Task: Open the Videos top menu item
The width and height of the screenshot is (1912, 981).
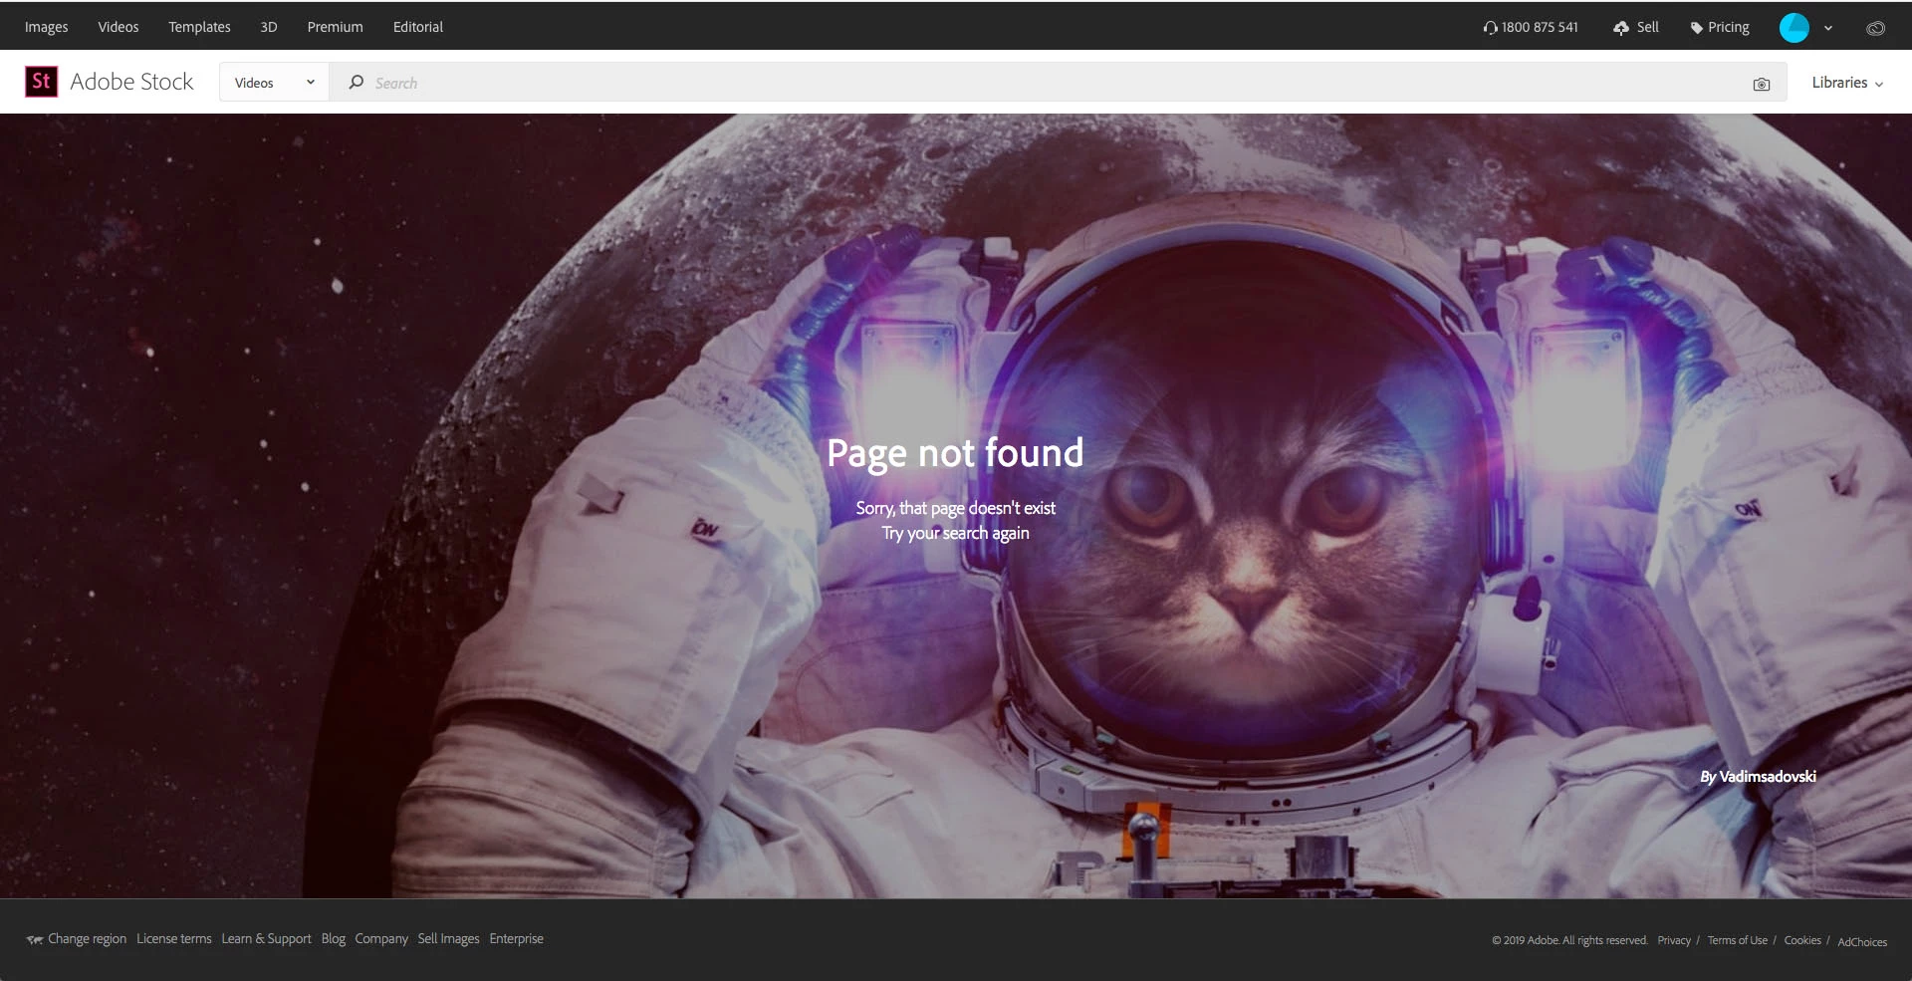Action: tap(119, 27)
